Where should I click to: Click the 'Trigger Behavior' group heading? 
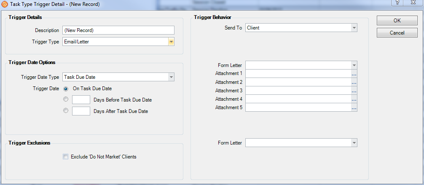(x=212, y=17)
